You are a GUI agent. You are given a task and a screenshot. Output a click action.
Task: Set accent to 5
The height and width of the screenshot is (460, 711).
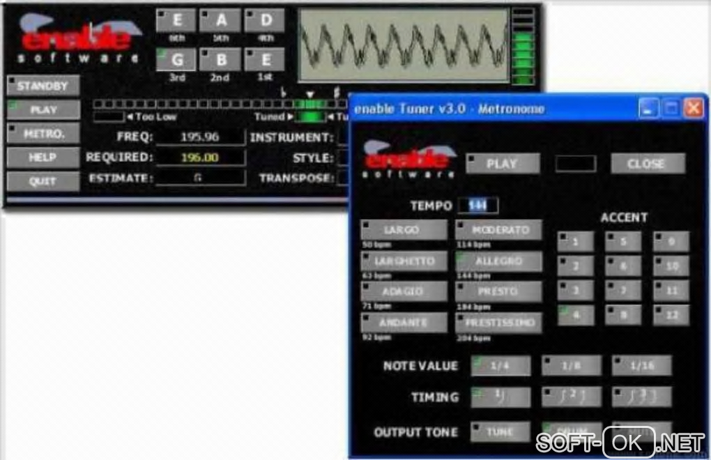tap(623, 242)
